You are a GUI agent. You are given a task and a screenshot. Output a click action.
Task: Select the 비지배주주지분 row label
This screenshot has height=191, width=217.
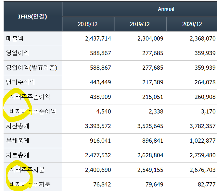click(30, 185)
